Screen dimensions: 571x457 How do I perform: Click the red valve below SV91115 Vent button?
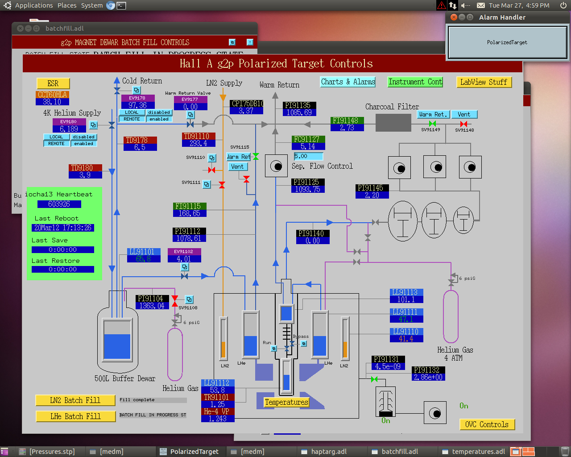tap(246, 179)
